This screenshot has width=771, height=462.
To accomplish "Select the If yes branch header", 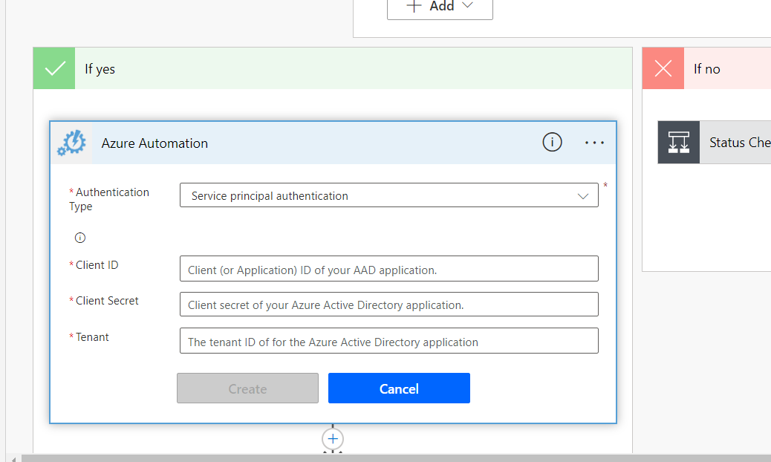I will [x=333, y=68].
